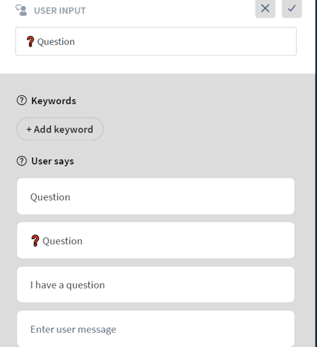Image resolution: width=317 pixels, height=347 pixels.
Task: Cancel editing with the X button
Action: tap(265, 8)
